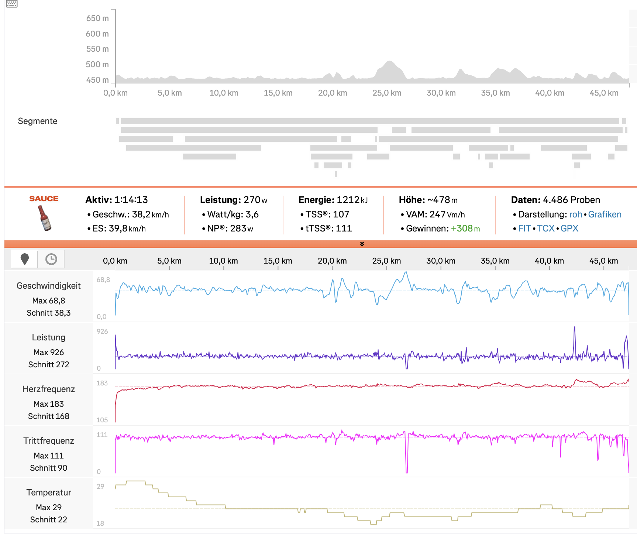Select the Trittfrequenz chart label
Image resolution: width=637 pixels, height=539 pixels.
49,441
